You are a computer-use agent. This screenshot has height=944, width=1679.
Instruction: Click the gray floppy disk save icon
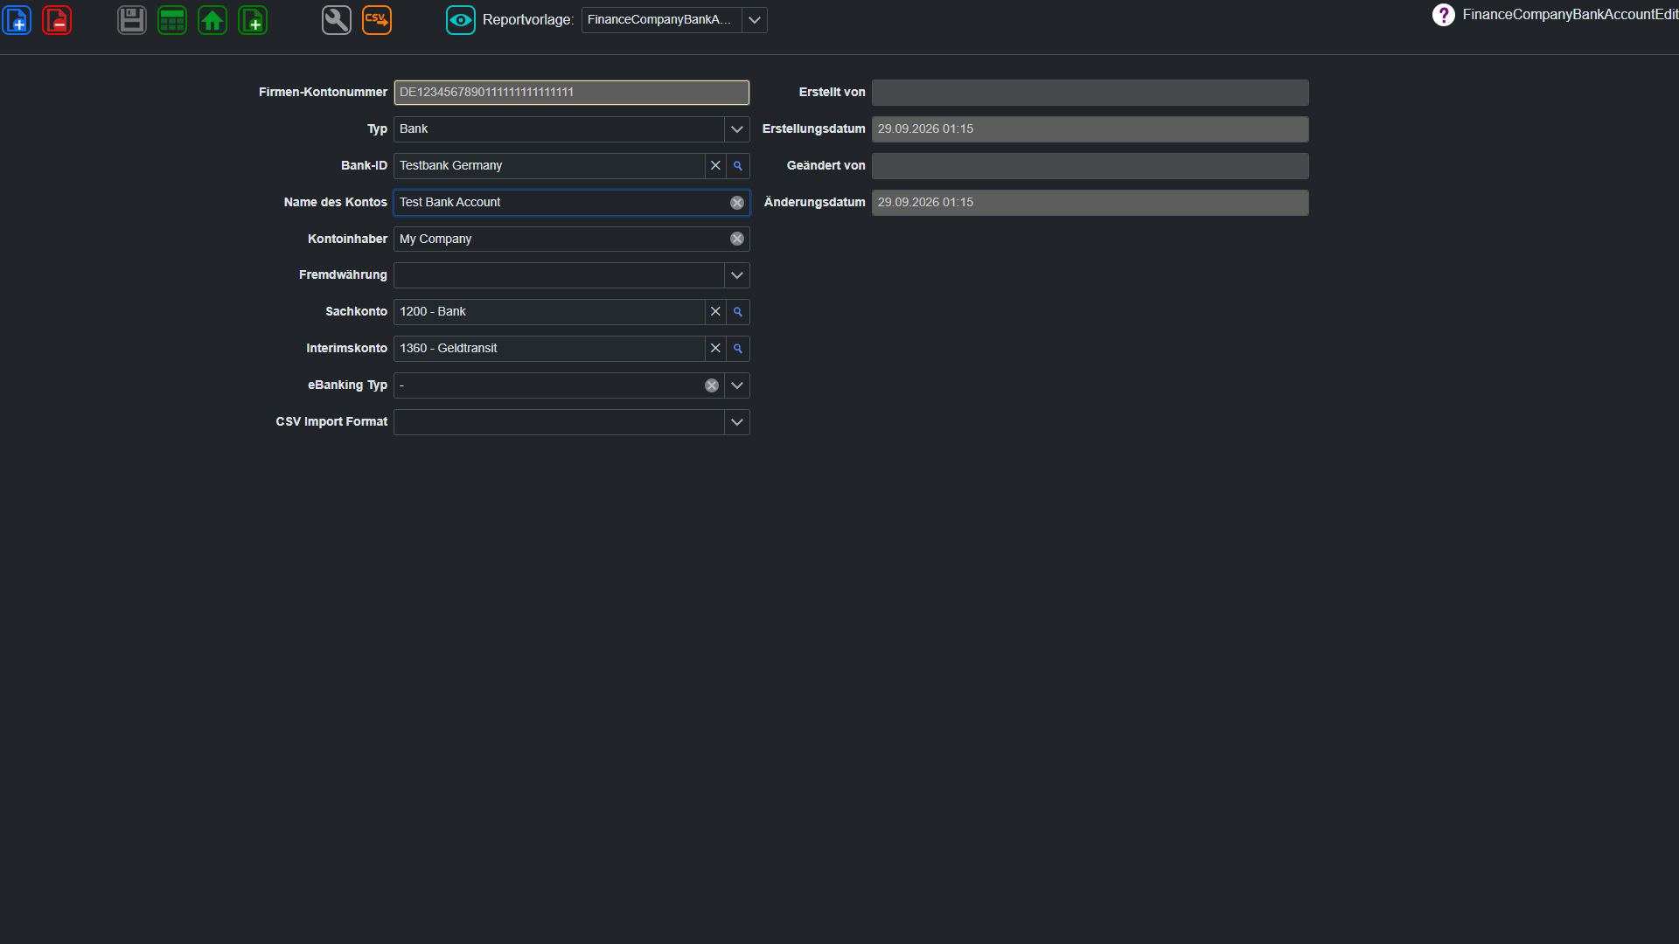(132, 20)
